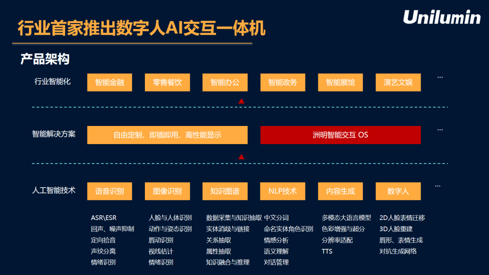Open the 语音识别 technology box
The height and width of the screenshot is (275, 489).
110,191
